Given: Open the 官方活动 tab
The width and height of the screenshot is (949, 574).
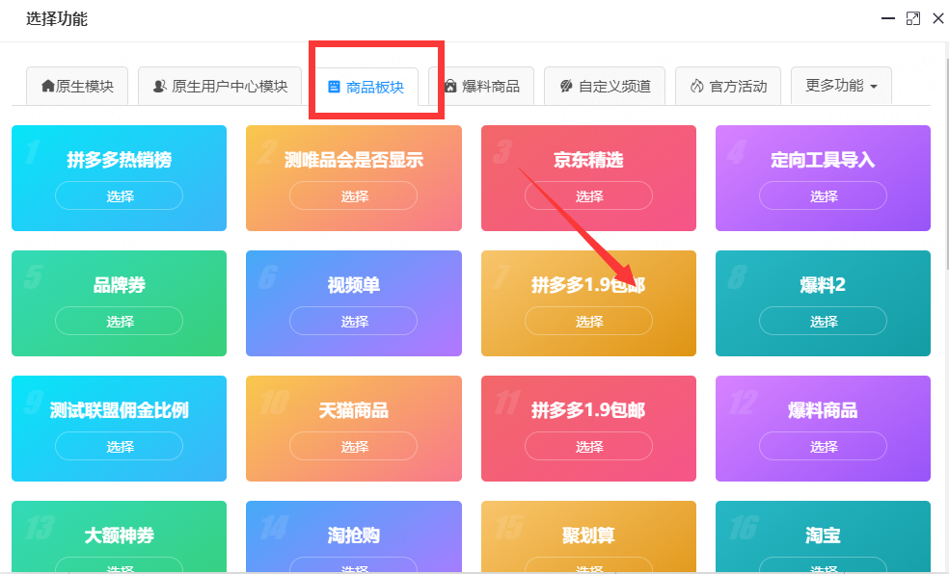Looking at the screenshot, I should pyautogui.click(x=728, y=87).
